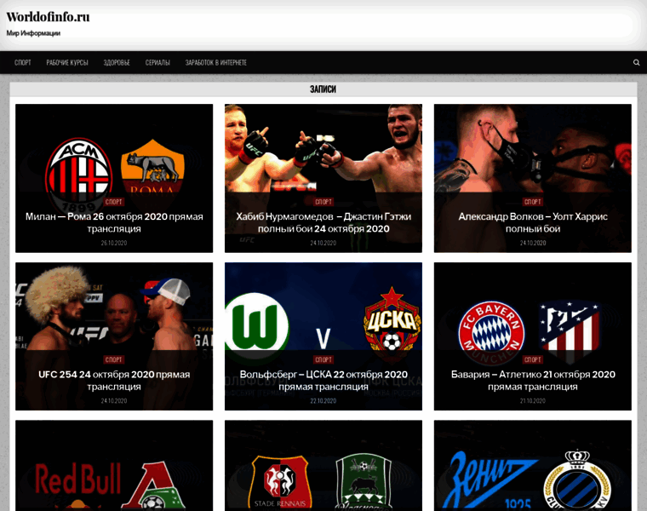647x511 pixels.
Task: Click Спорт tag on Хабиб – Гэтжи card
Action: [323, 202]
